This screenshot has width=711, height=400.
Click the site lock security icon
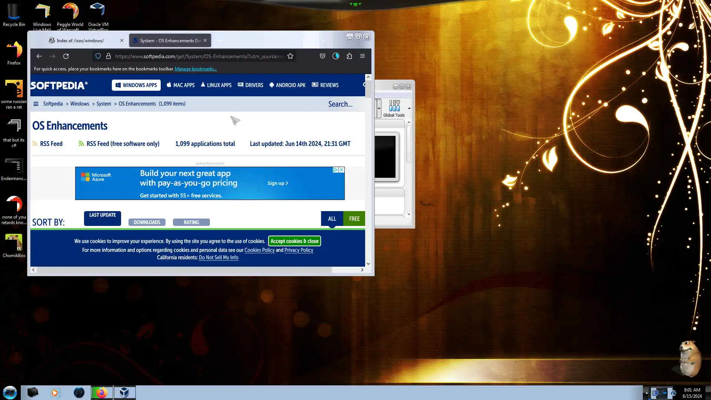109,56
